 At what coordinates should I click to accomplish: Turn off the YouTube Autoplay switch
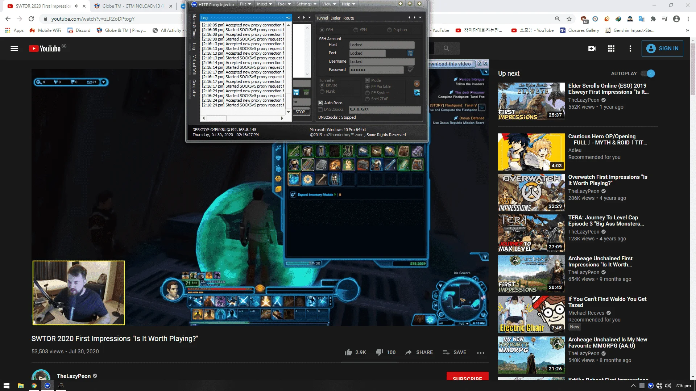point(648,73)
